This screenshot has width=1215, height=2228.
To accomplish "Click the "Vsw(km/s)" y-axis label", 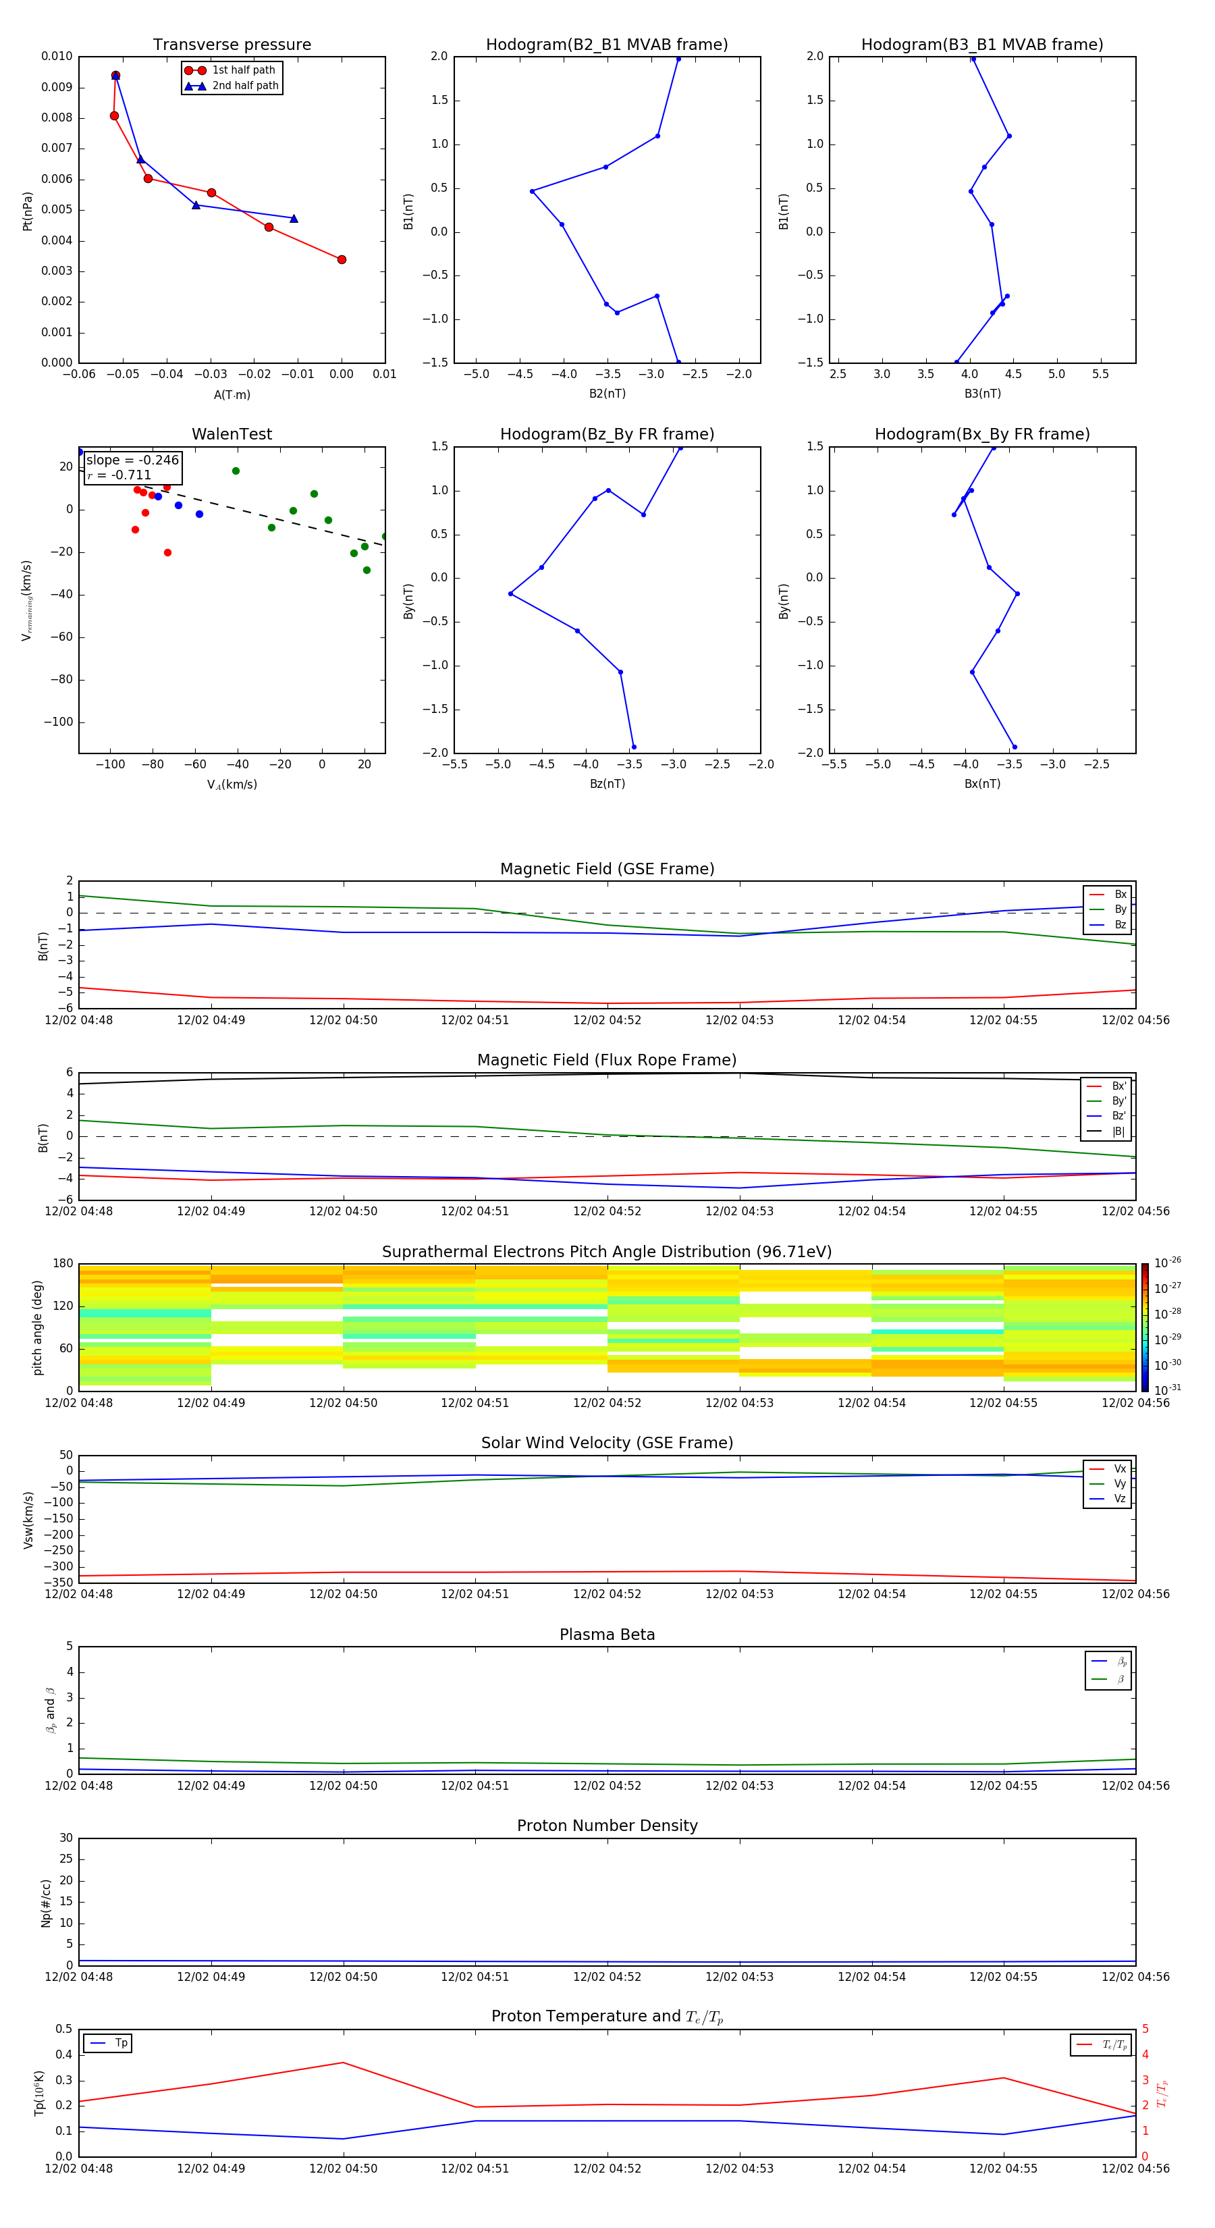I will click(x=28, y=1520).
